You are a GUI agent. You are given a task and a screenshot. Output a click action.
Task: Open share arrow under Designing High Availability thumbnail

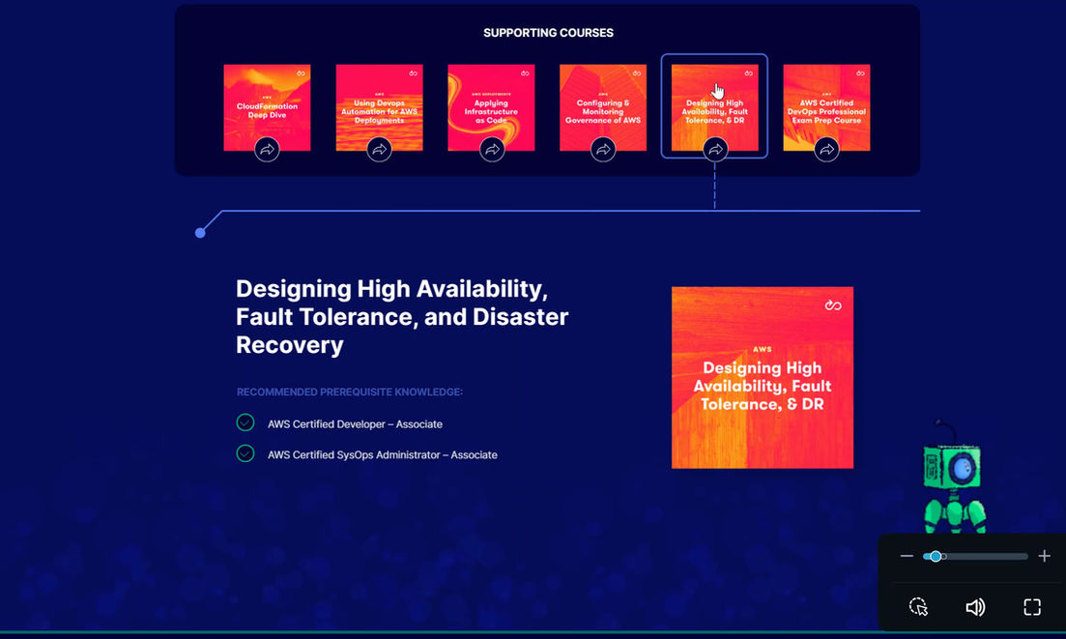coord(715,149)
